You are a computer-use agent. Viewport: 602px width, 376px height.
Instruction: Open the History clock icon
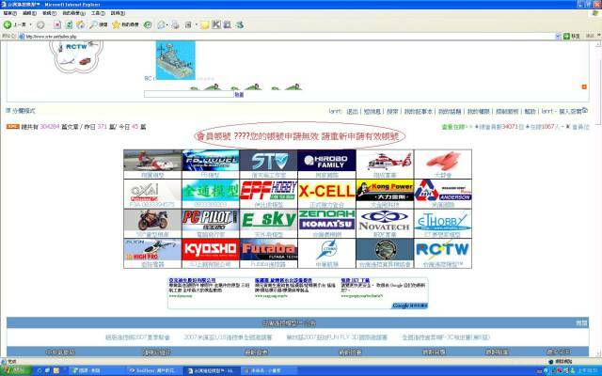click(x=148, y=25)
